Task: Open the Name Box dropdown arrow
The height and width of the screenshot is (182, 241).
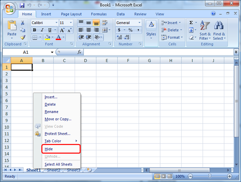Action: (52, 52)
